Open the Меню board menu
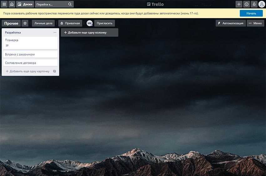The height and width of the screenshot is (176, 266). pyautogui.click(x=255, y=23)
